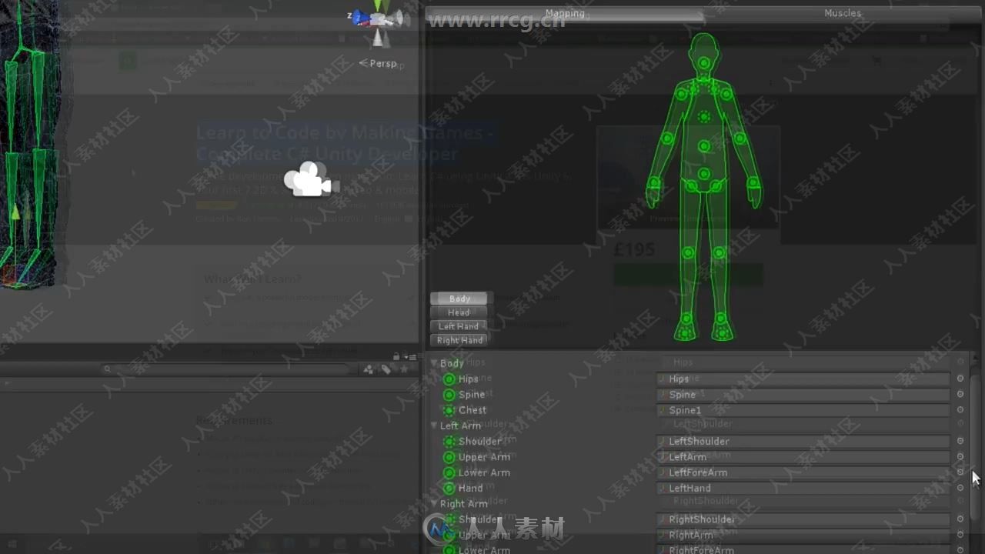Click Search by Label tag icon
The height and width of the screenshot is (554, 985).
click(386, 369)
